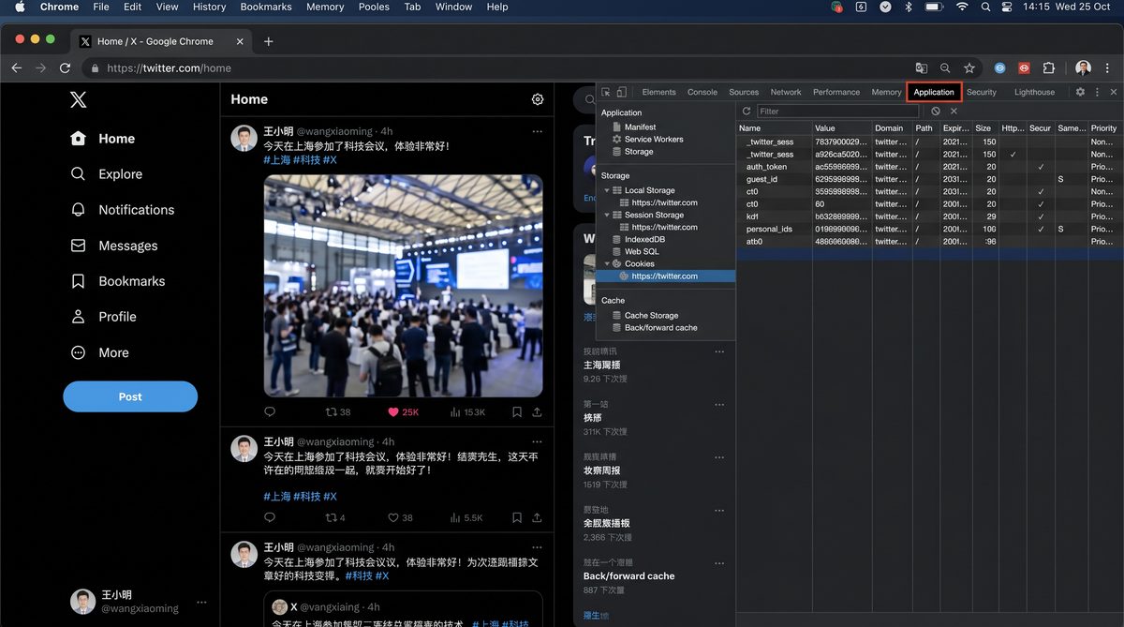The image size is (1124, 627).
Task: Open a new Chrome tab with plus
Action: pyautogui.click(x=268, y=41)
